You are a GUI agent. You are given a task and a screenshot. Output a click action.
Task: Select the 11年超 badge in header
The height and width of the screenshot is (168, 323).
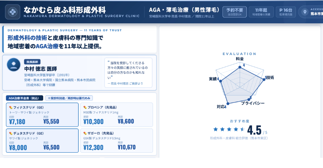[258, 12]
